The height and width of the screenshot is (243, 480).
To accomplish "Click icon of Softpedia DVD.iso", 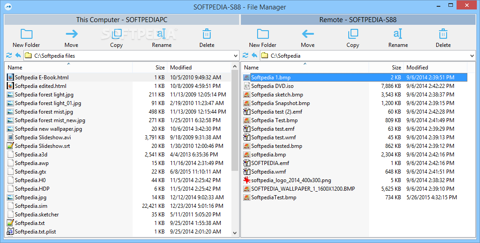I will click(247, 86).
